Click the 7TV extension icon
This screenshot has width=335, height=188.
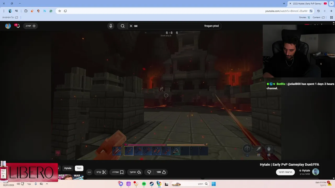click(45, 11)
